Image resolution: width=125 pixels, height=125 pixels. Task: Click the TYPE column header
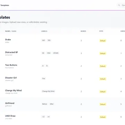(x=101, y=31)
